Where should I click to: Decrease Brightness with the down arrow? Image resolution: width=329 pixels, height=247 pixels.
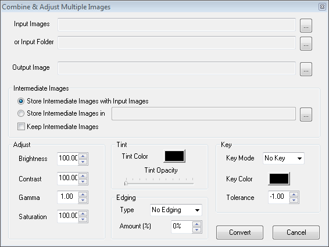83,162
